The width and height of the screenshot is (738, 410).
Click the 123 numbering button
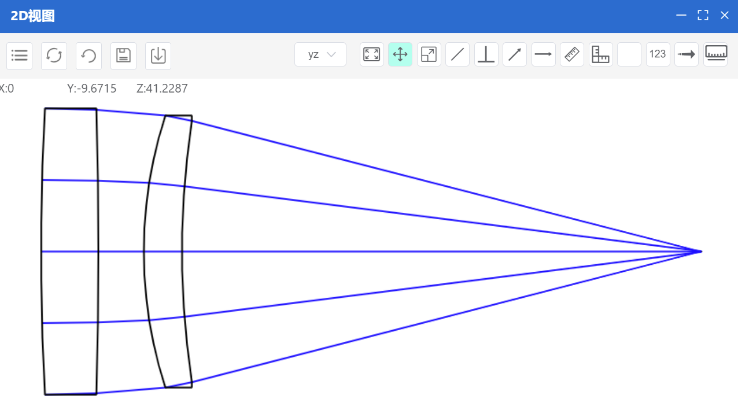[x=658, y=54]
